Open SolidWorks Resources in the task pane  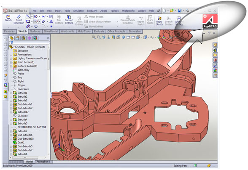(x=215, y=45)
